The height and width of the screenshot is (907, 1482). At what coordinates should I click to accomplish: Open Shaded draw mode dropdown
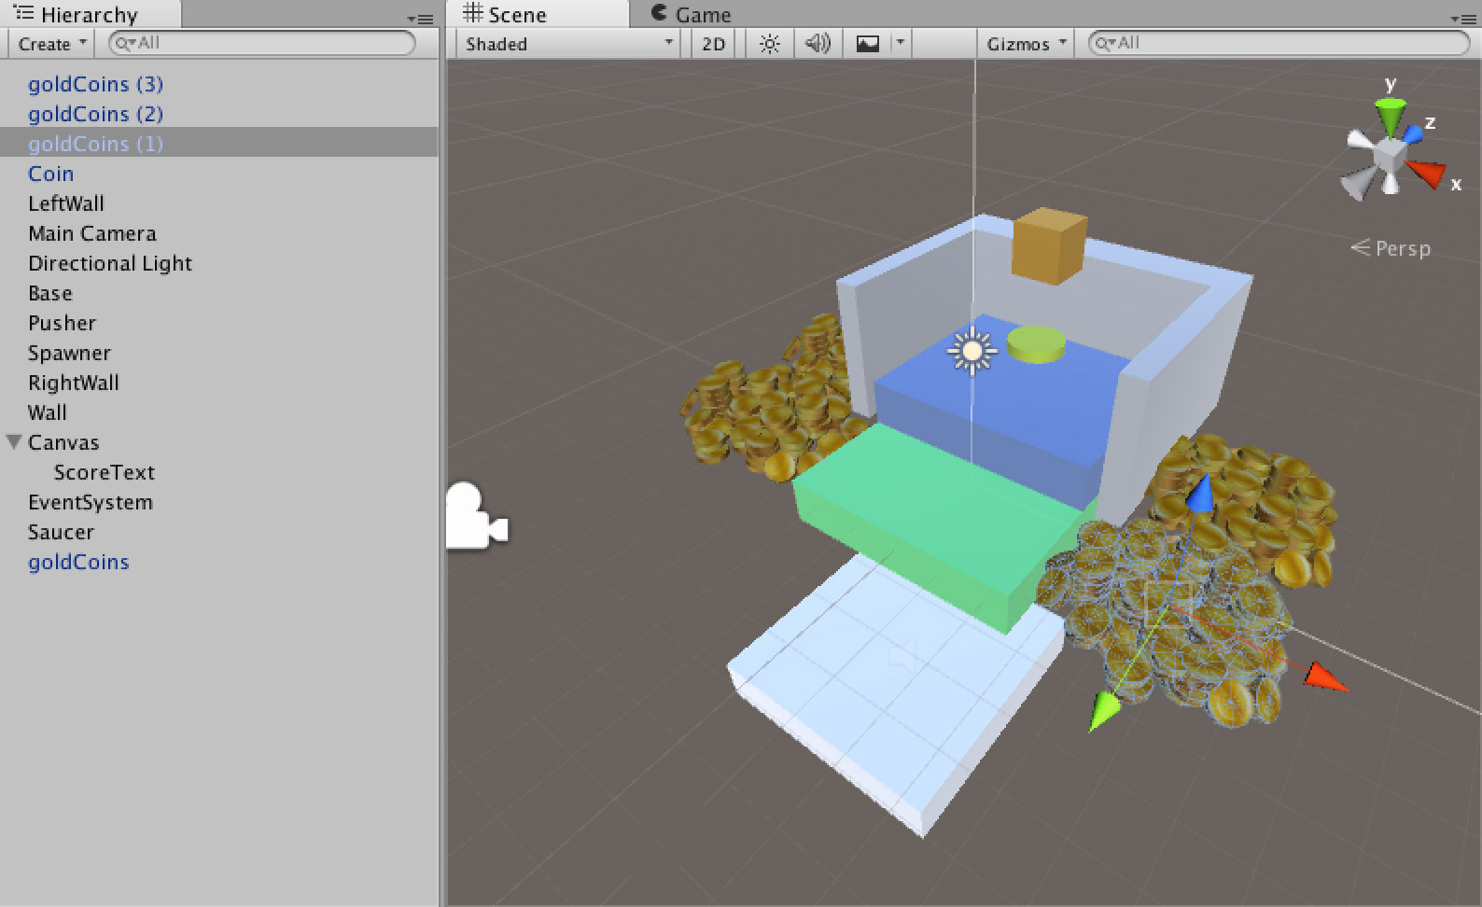tap(568, 44)
